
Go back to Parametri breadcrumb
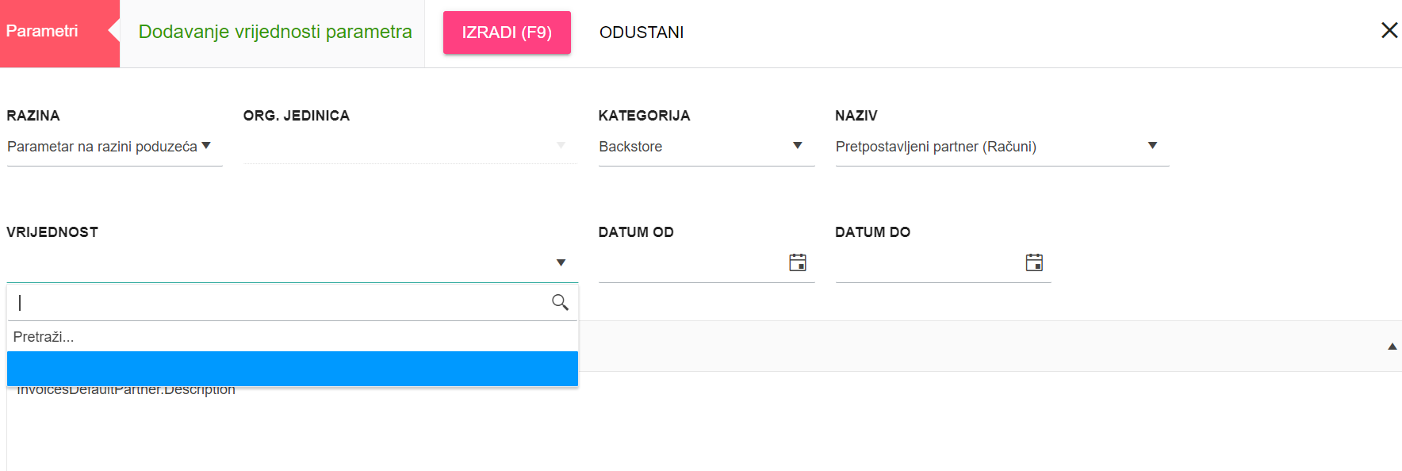43,32
